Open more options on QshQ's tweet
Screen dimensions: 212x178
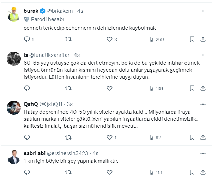click(203, 104)
